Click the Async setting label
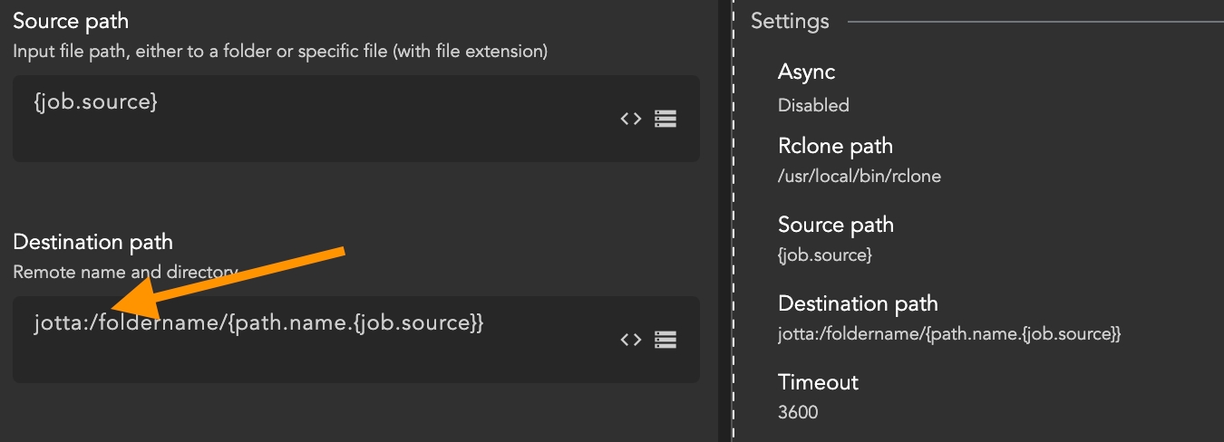 pos(806,72)
